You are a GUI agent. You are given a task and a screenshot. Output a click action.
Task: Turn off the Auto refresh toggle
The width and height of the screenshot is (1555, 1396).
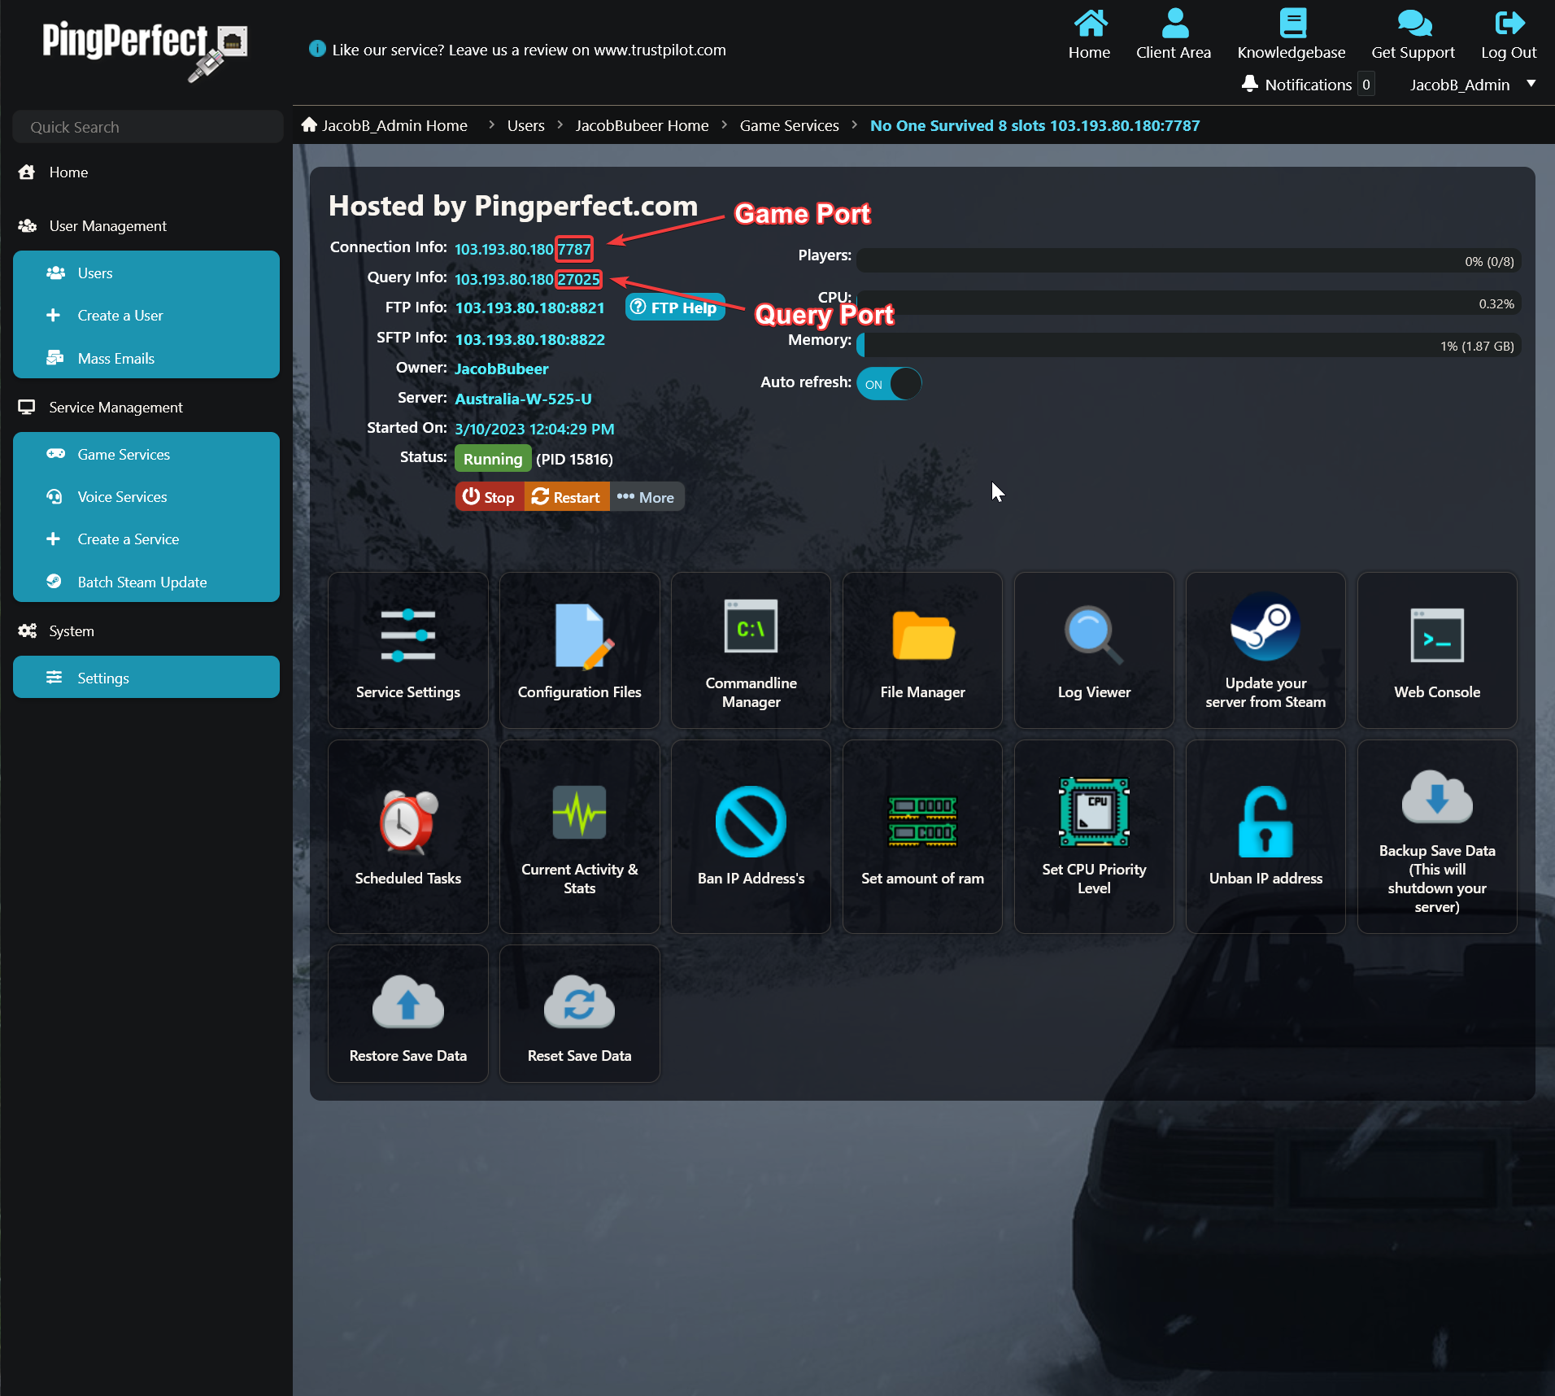coord(889,384)
